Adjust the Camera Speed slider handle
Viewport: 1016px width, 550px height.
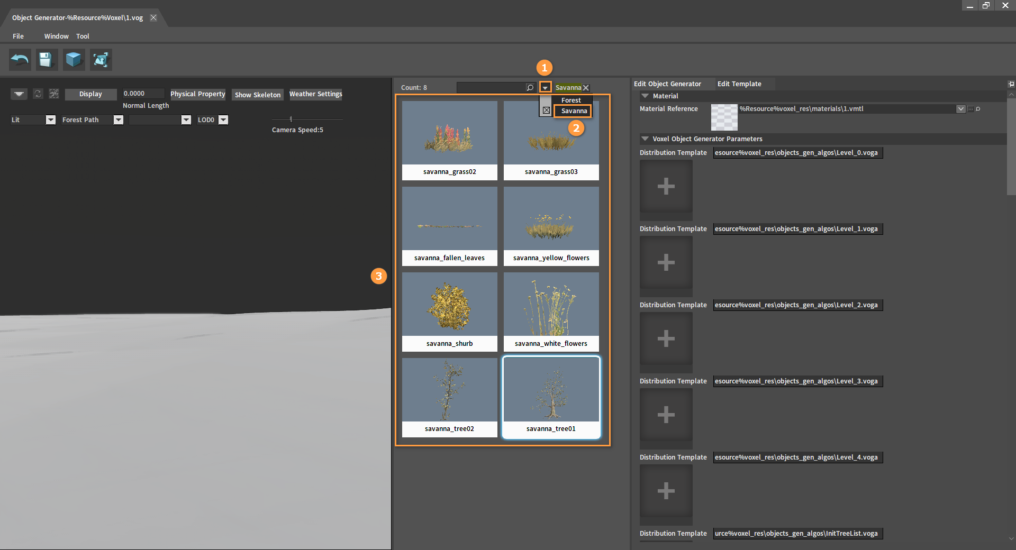pos(291,120)
